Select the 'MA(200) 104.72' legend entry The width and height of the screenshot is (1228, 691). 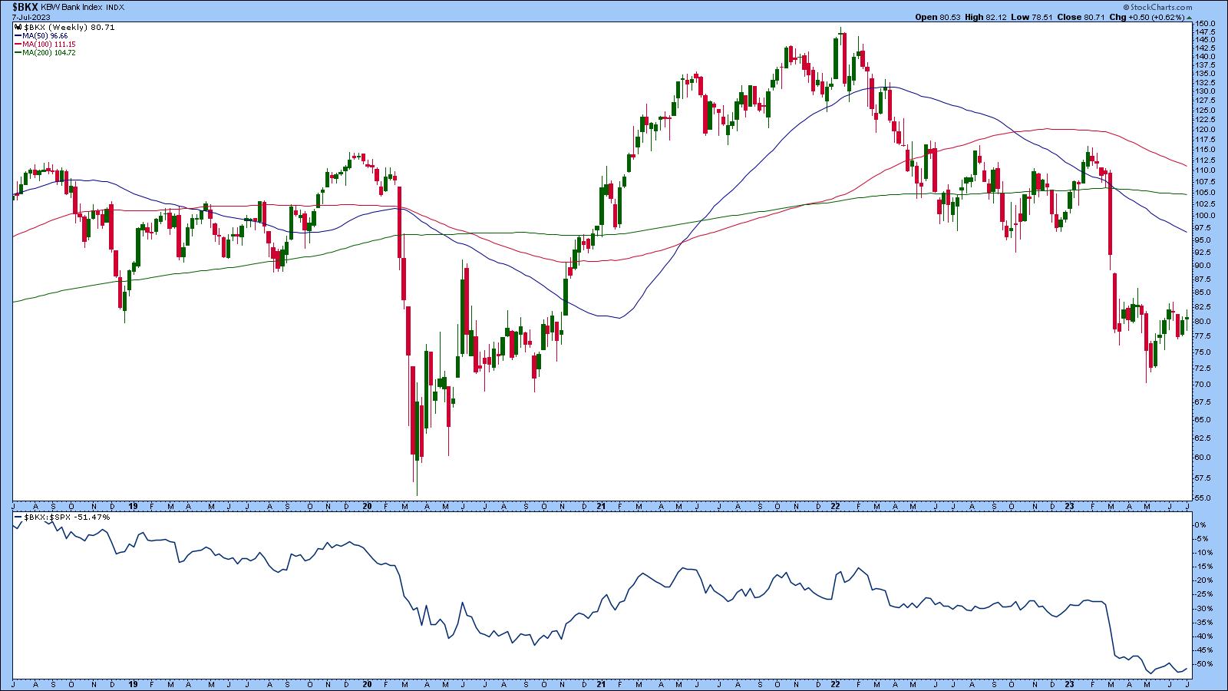click(x=49, y=52)
